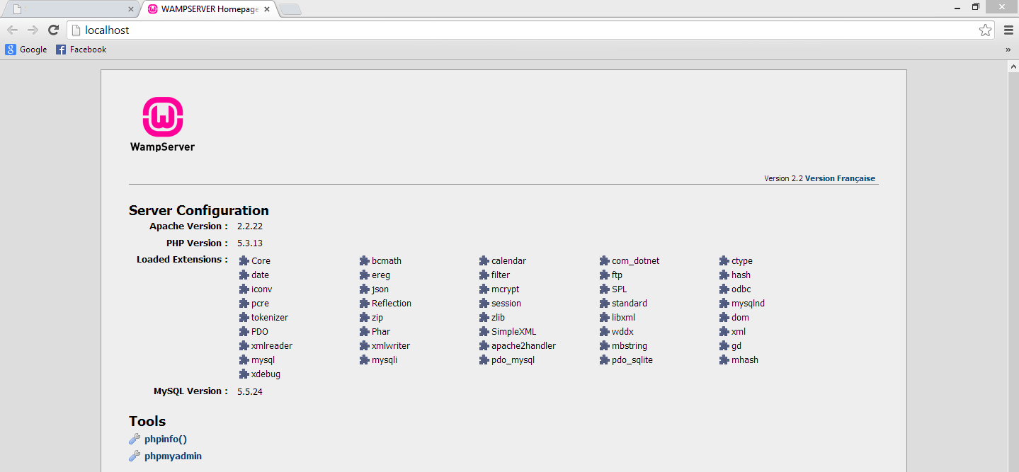Open the Chrome menu hamburger icon

(x=1008, y=30)
